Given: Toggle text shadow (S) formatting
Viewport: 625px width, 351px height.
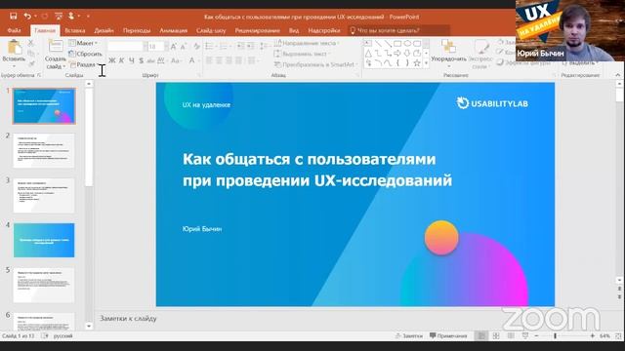Looking at the screenshot, I should coord(141,60).
